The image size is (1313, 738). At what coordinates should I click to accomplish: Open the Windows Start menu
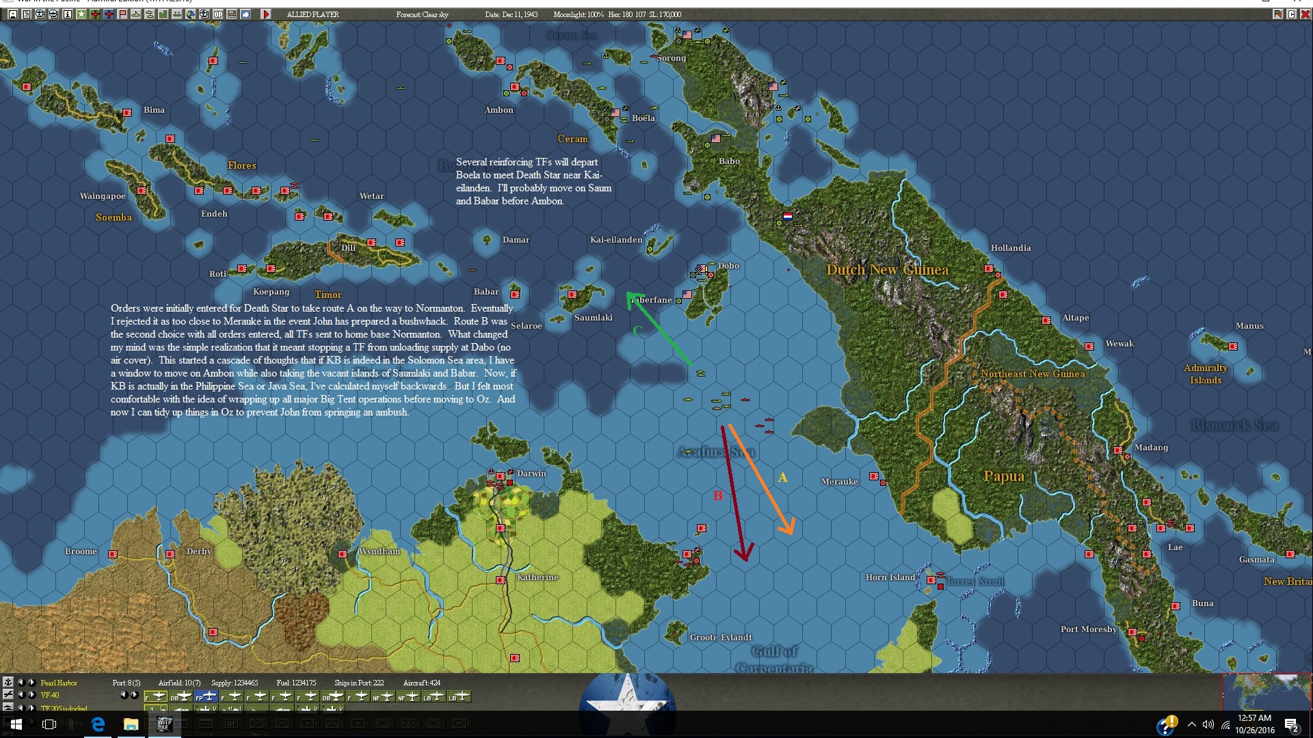16,724
